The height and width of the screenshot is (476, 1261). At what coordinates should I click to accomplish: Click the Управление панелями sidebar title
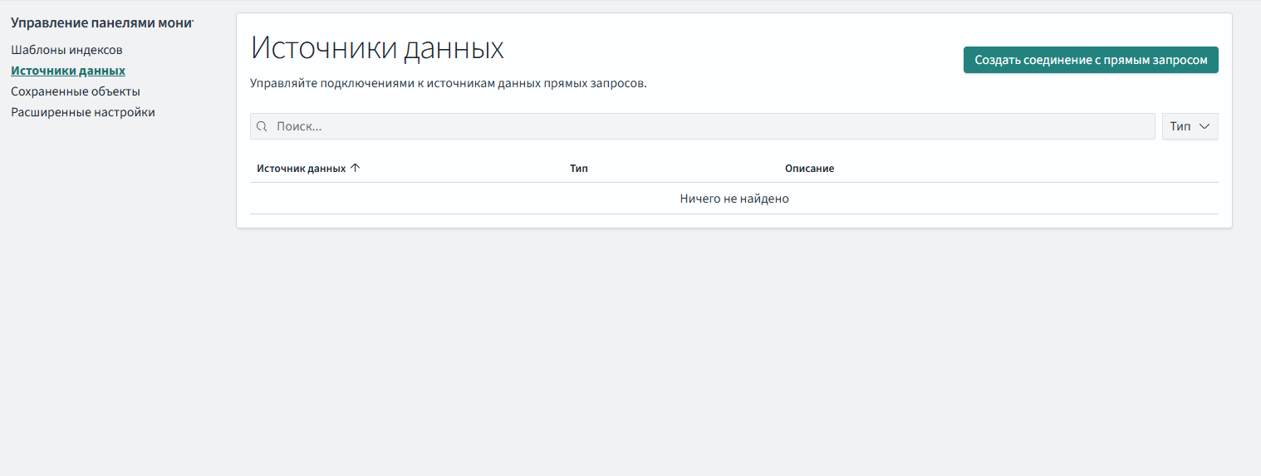click(x=101, y=22)
